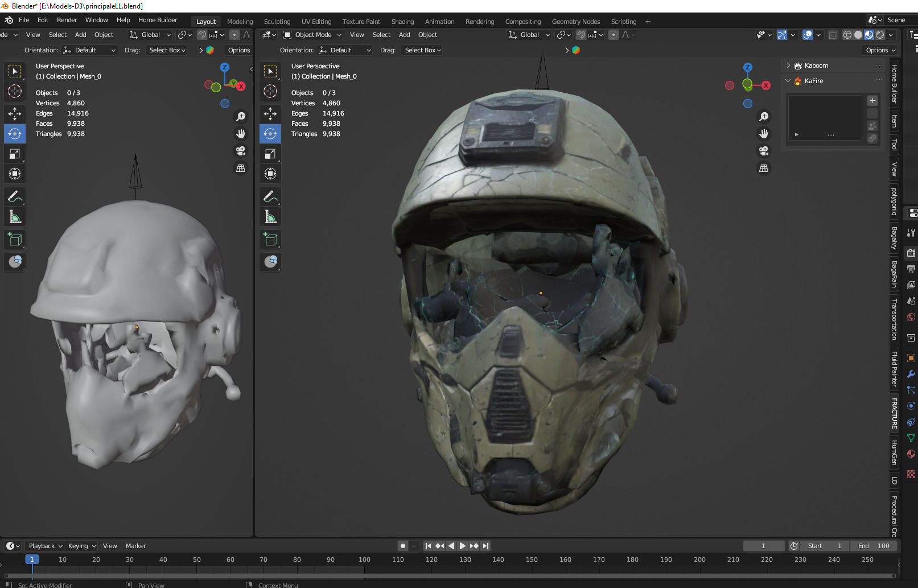This screenshot has height=588, width=918.
Task: Jump to start frame button in timeline
Action: pos(428,546)
